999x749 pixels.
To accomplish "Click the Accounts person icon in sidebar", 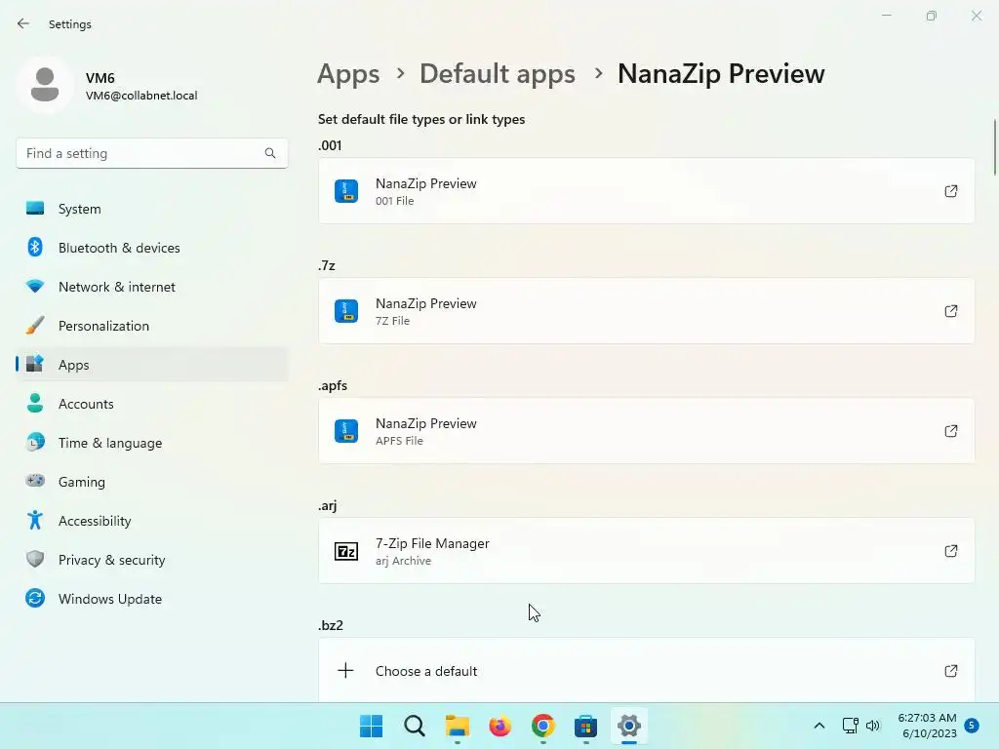I will [35, 403].
